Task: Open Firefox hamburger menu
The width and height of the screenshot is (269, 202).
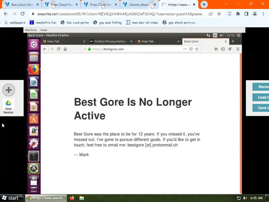Action: 238,49
